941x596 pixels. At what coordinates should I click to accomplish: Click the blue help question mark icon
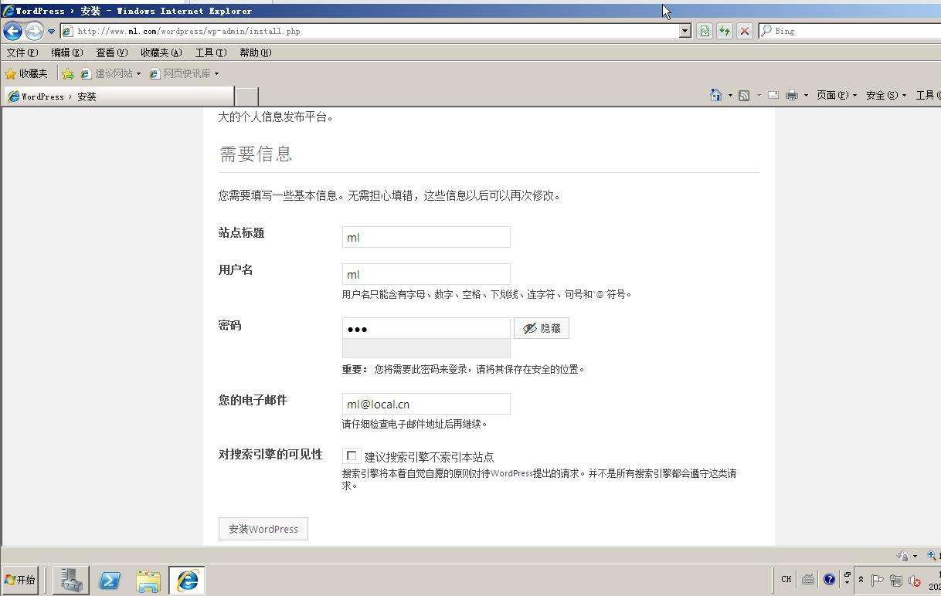[x=829, y=579]
